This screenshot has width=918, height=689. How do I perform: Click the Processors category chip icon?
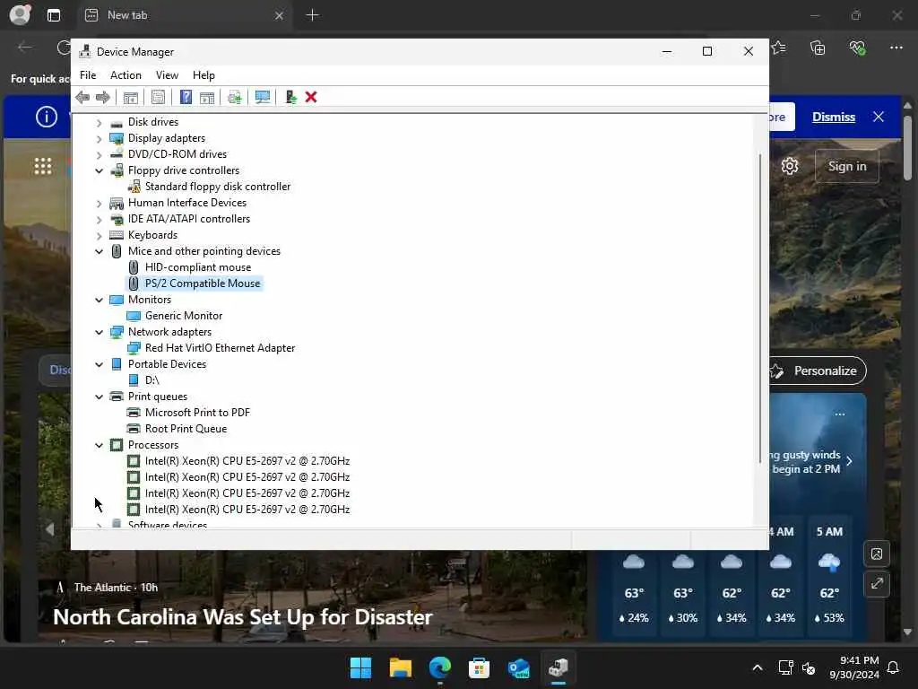tap(117, 445)
